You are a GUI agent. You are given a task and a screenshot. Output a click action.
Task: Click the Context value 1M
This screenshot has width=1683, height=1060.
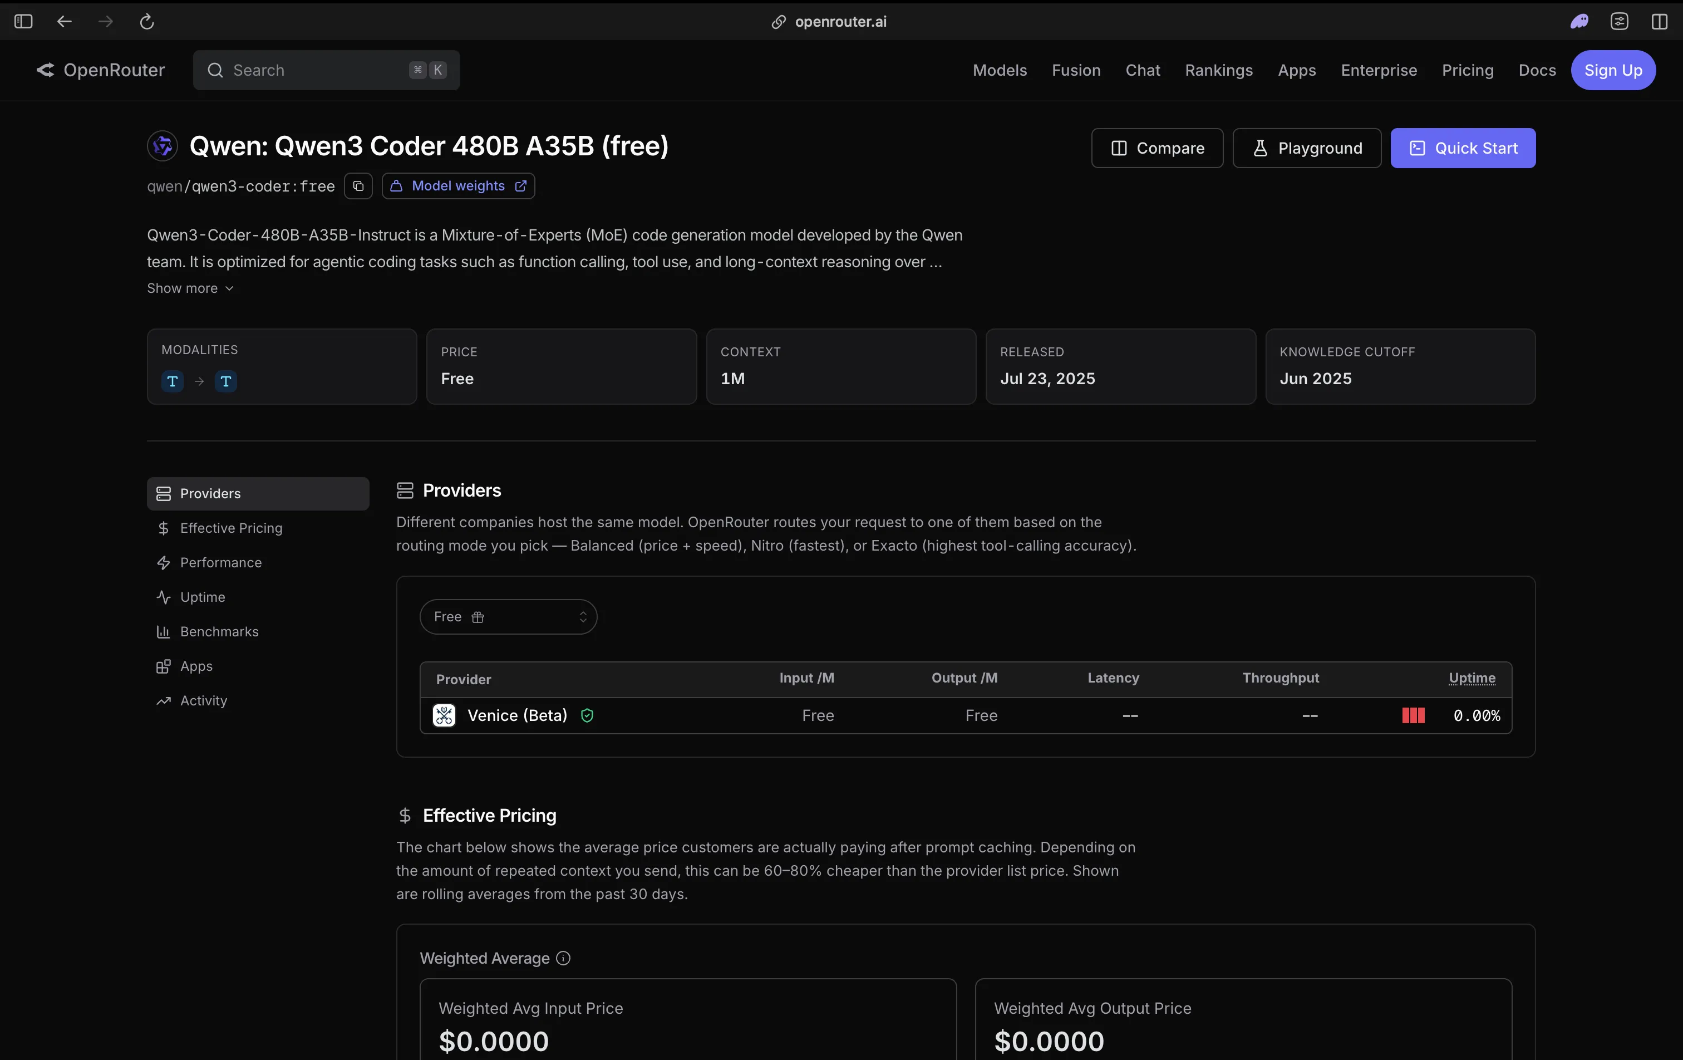(732, 378)
